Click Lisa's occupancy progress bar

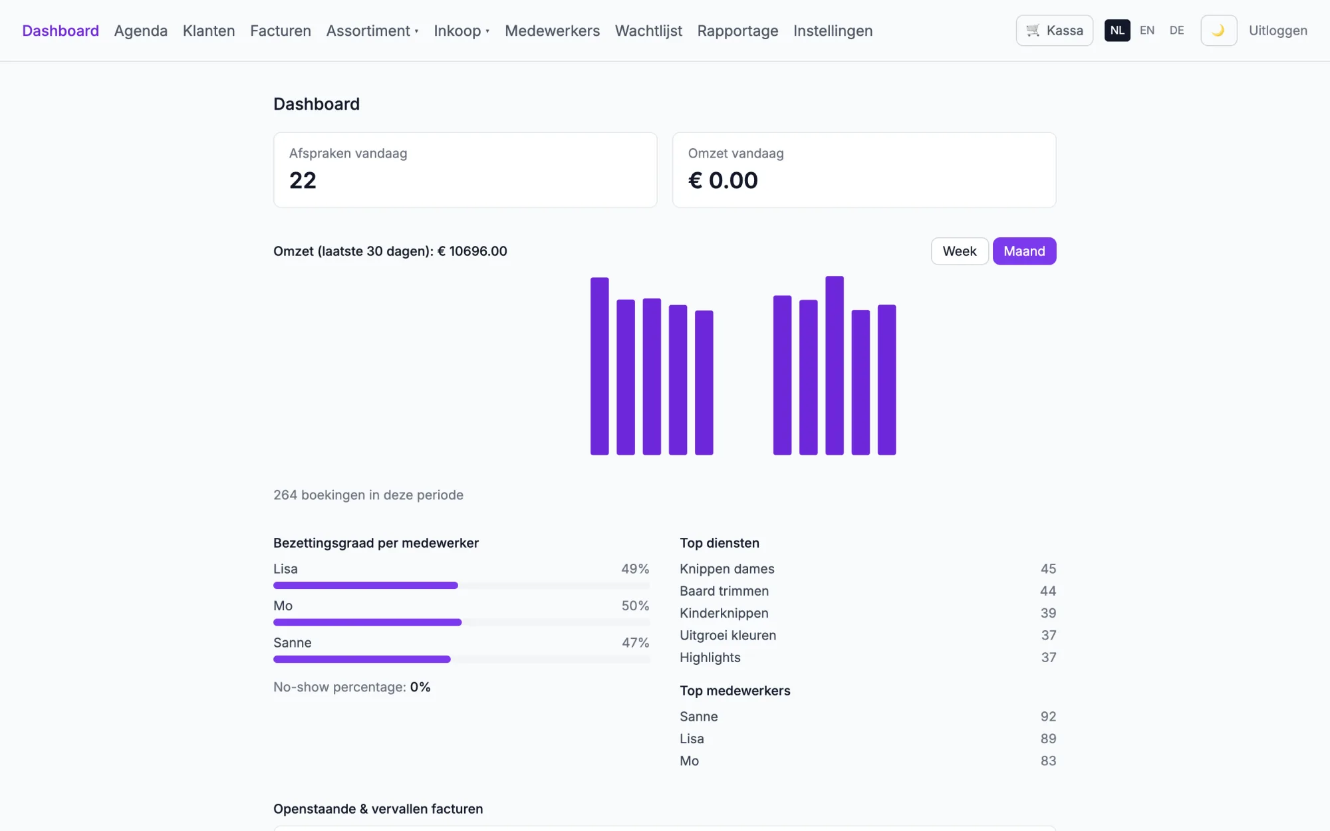click(x=462, y=586)
